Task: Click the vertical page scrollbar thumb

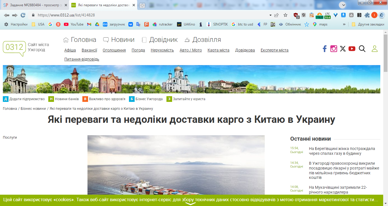Action: [x=385, y=53]
